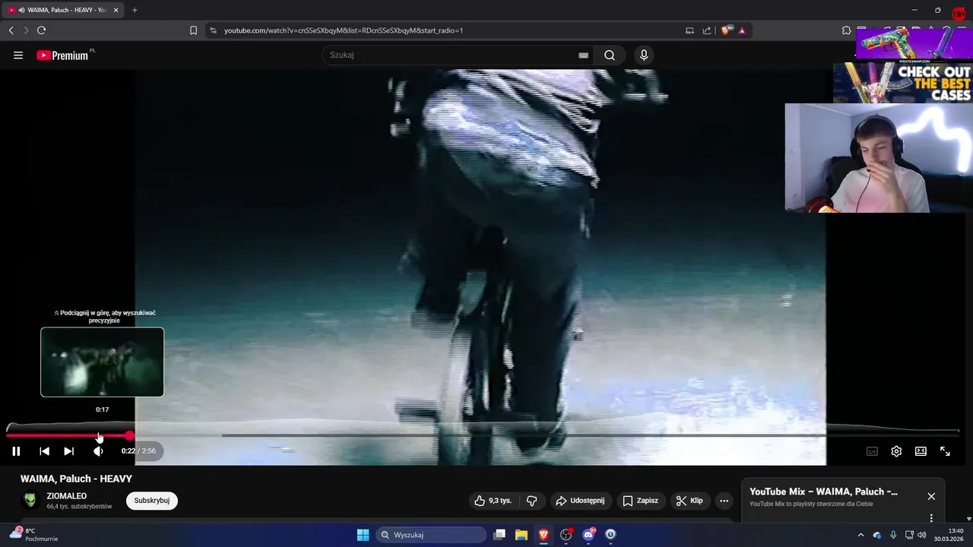Screen dimensions: 973x547
Task: Open the ZIOMALEO channel avatar
Action: click(30, 500)
